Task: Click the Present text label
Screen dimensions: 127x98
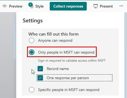Action: coord(106,6)
